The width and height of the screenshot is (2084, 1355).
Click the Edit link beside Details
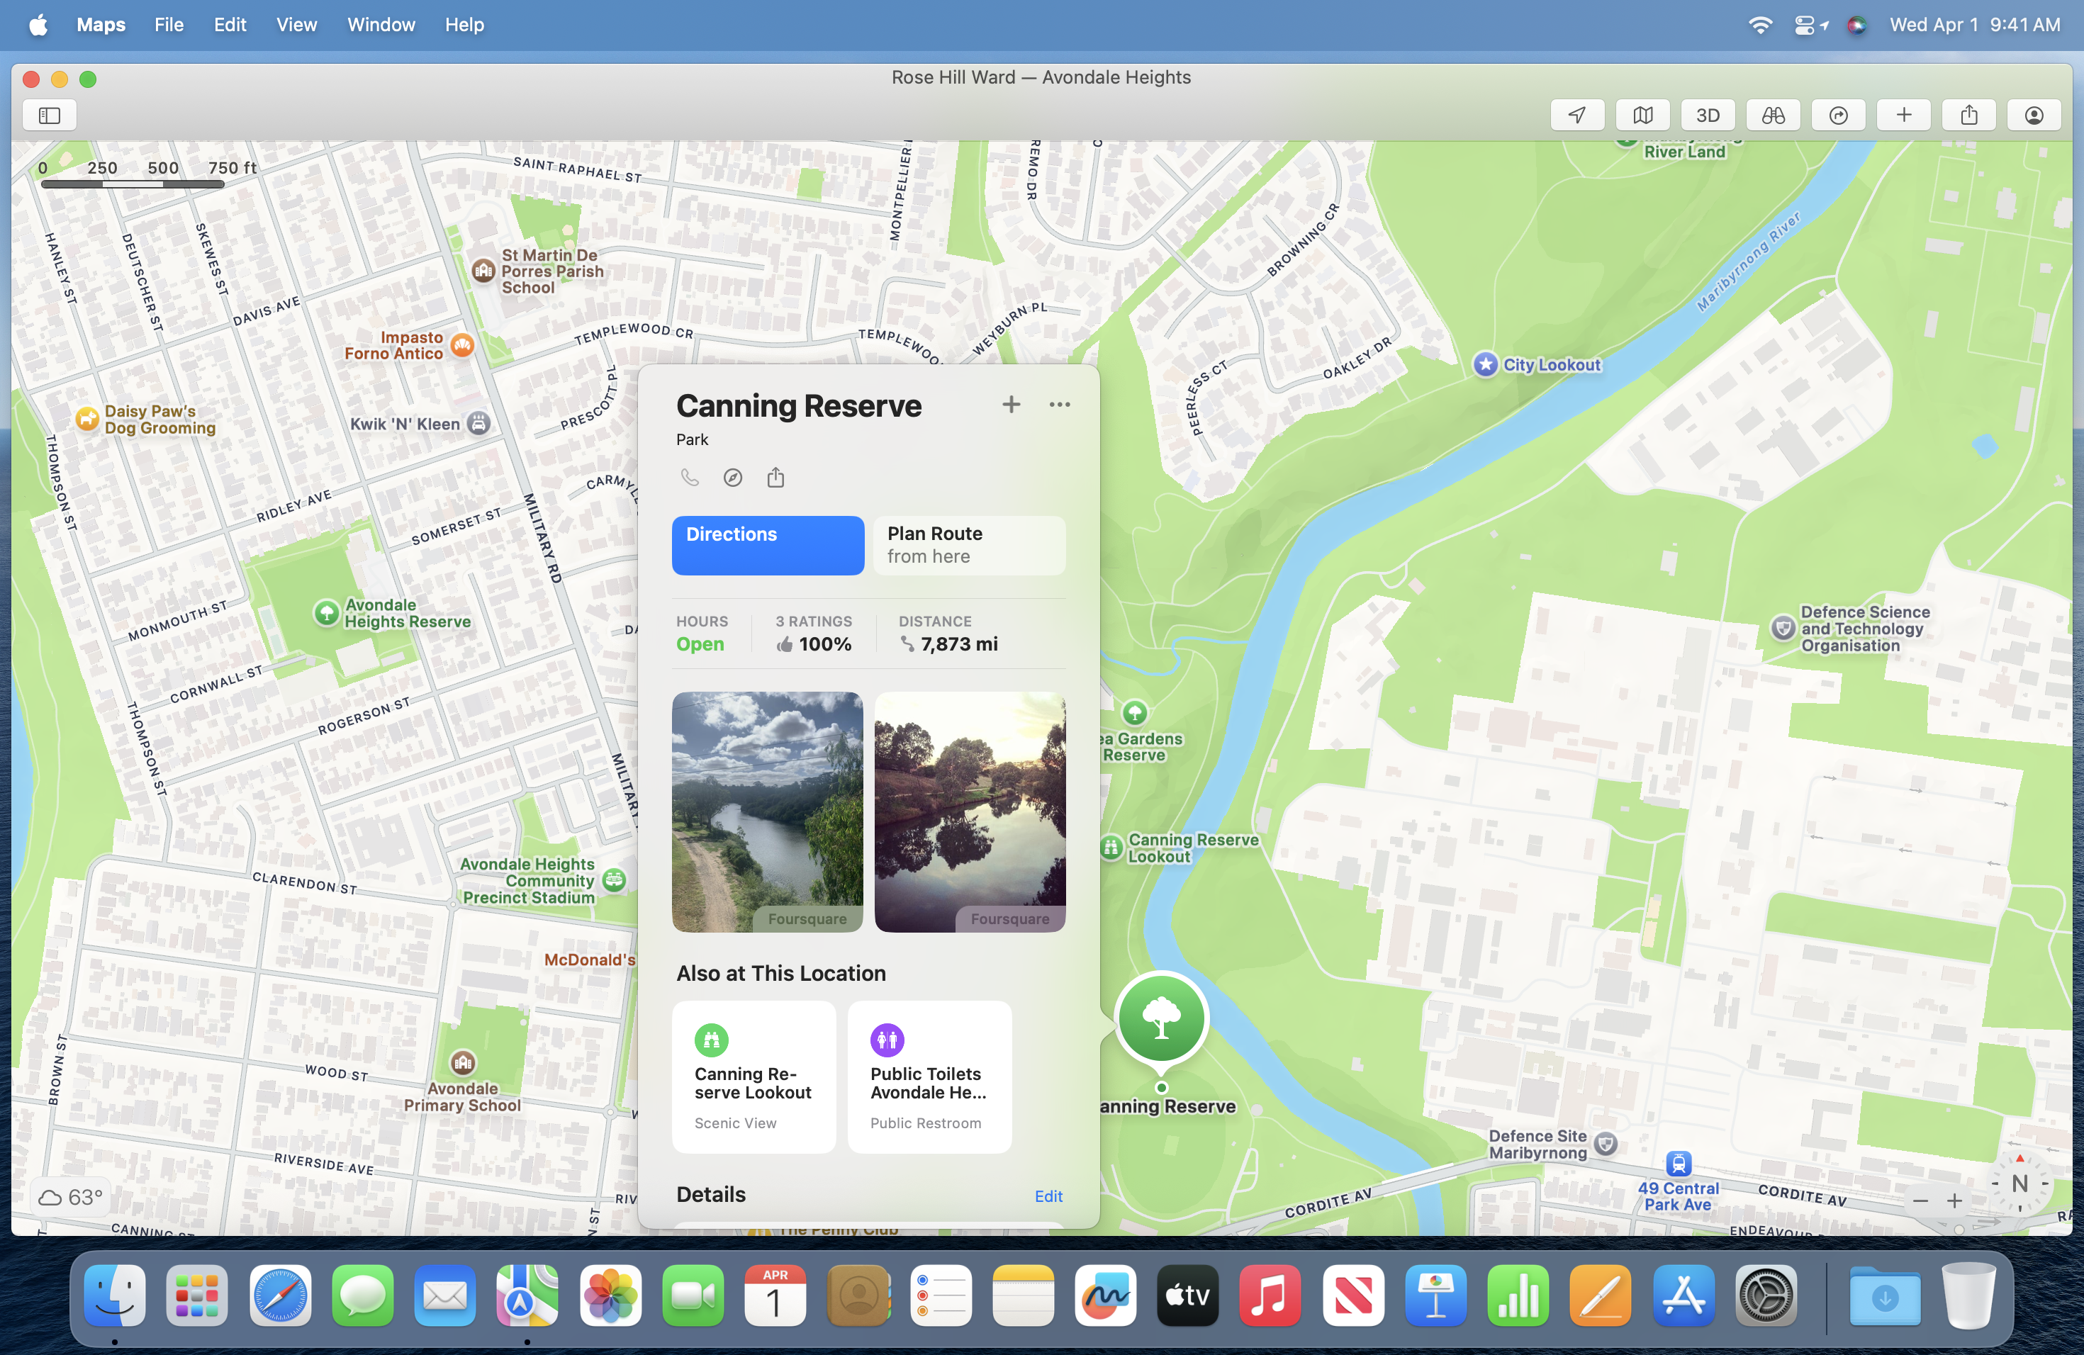[x=1048, y=1196]
